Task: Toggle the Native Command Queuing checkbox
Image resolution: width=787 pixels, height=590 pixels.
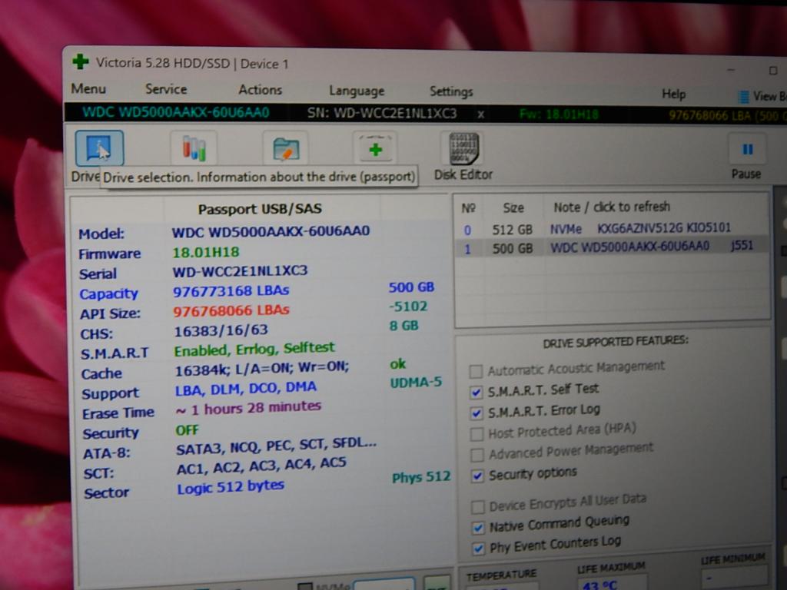Action: [477, 527]
